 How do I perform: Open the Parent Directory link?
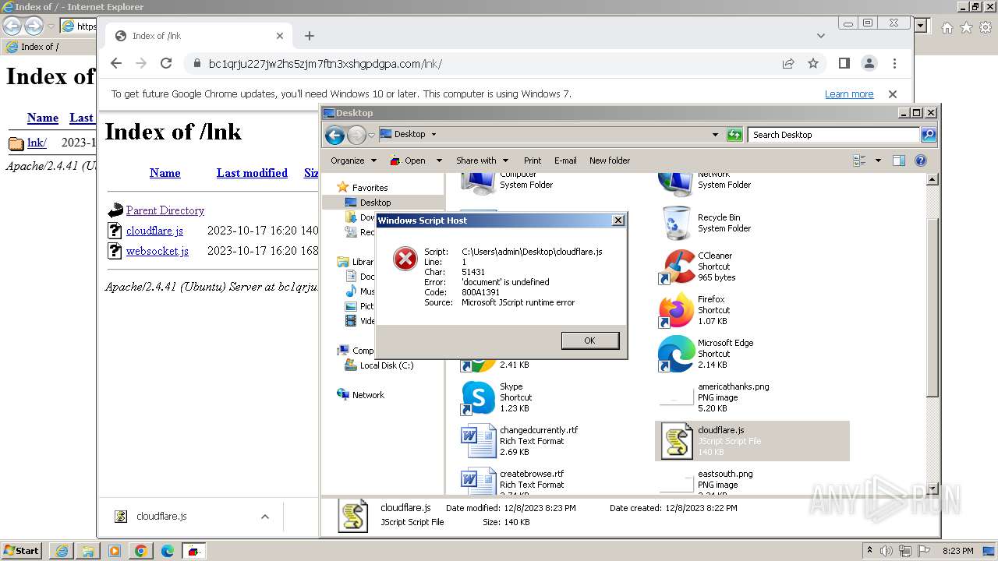coord(165,210)
